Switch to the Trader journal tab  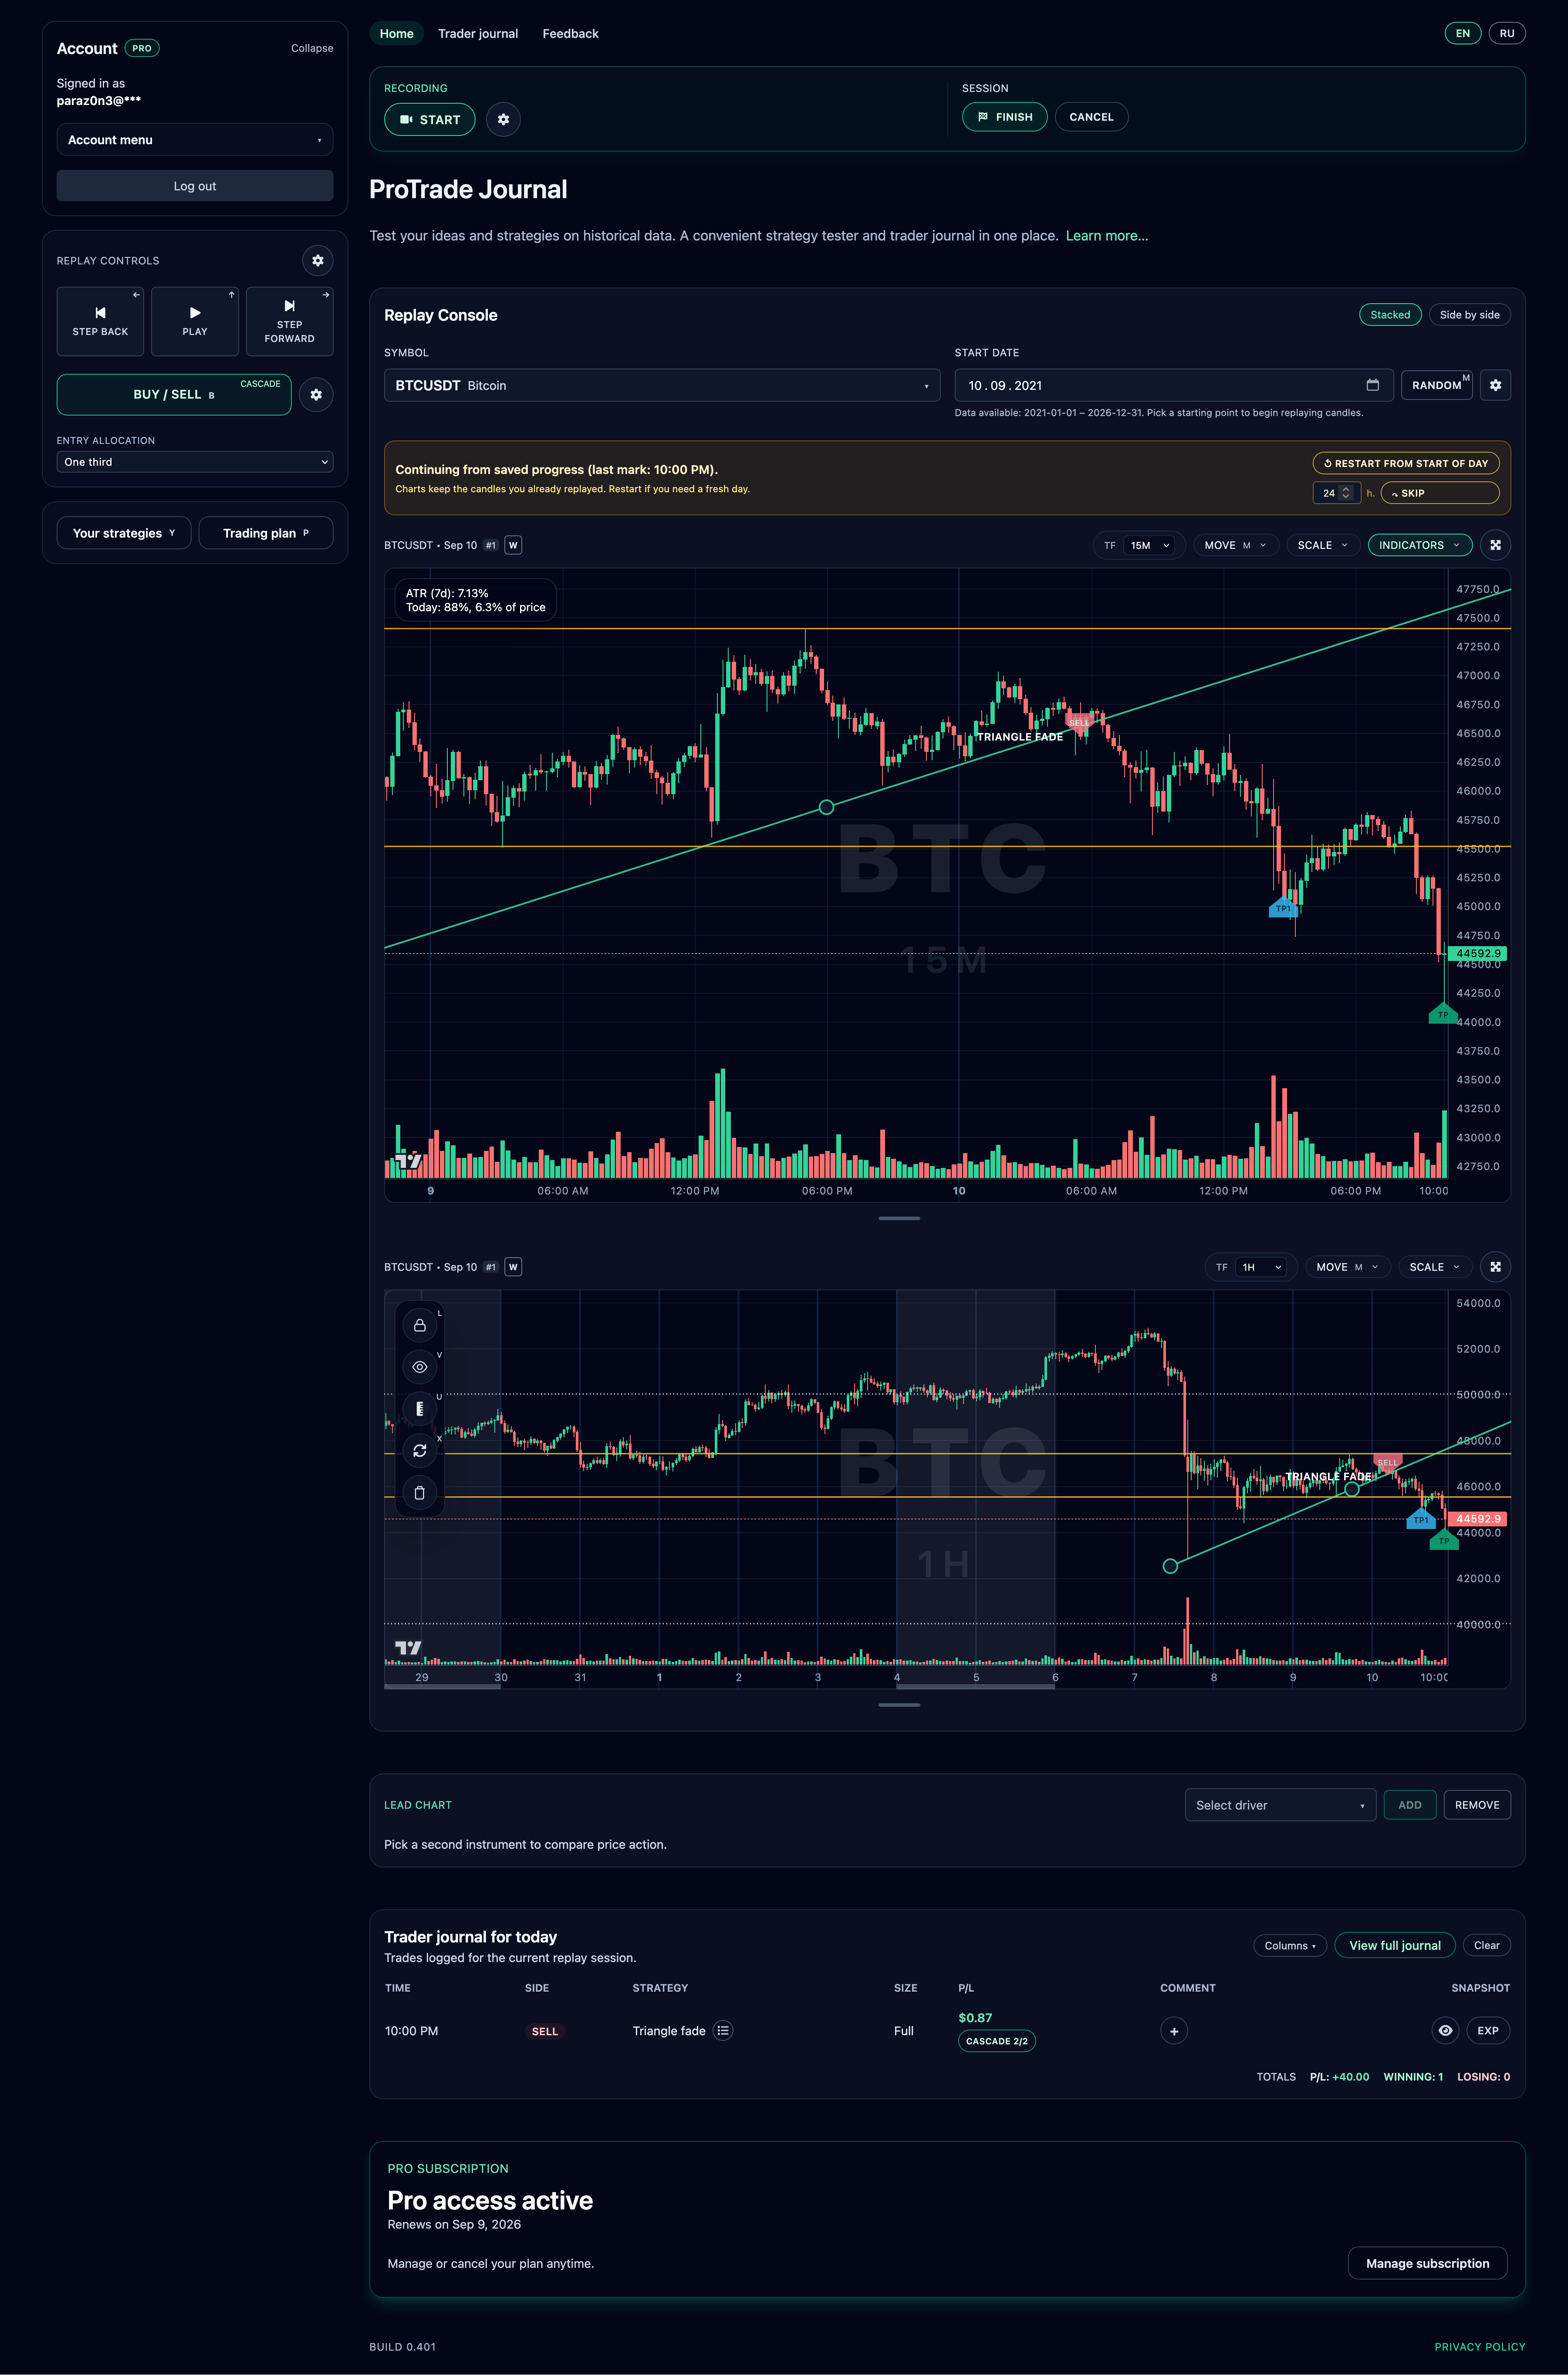(x=478, y=33)
